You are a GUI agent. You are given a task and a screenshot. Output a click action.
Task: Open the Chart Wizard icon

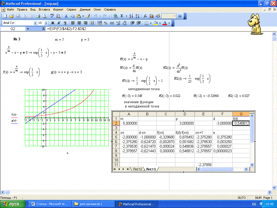point(151,16)
